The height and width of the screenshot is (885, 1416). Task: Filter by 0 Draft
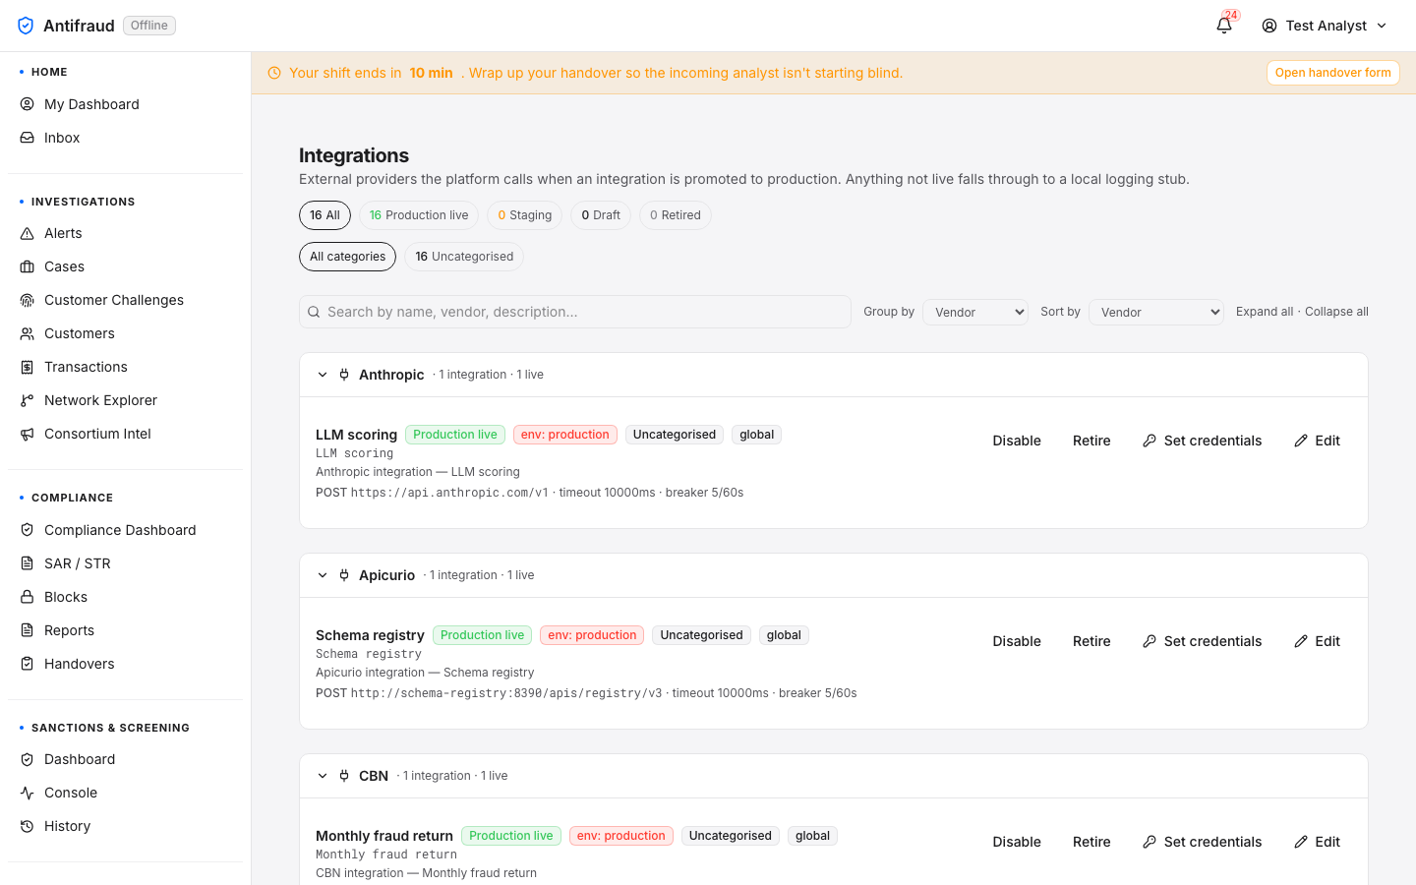[x=601, y=215]
